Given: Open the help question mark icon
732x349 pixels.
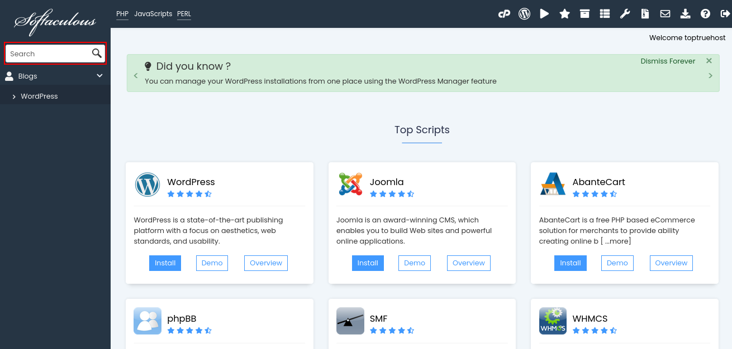Looking at the screenshot, I should [x=705, y=13].
